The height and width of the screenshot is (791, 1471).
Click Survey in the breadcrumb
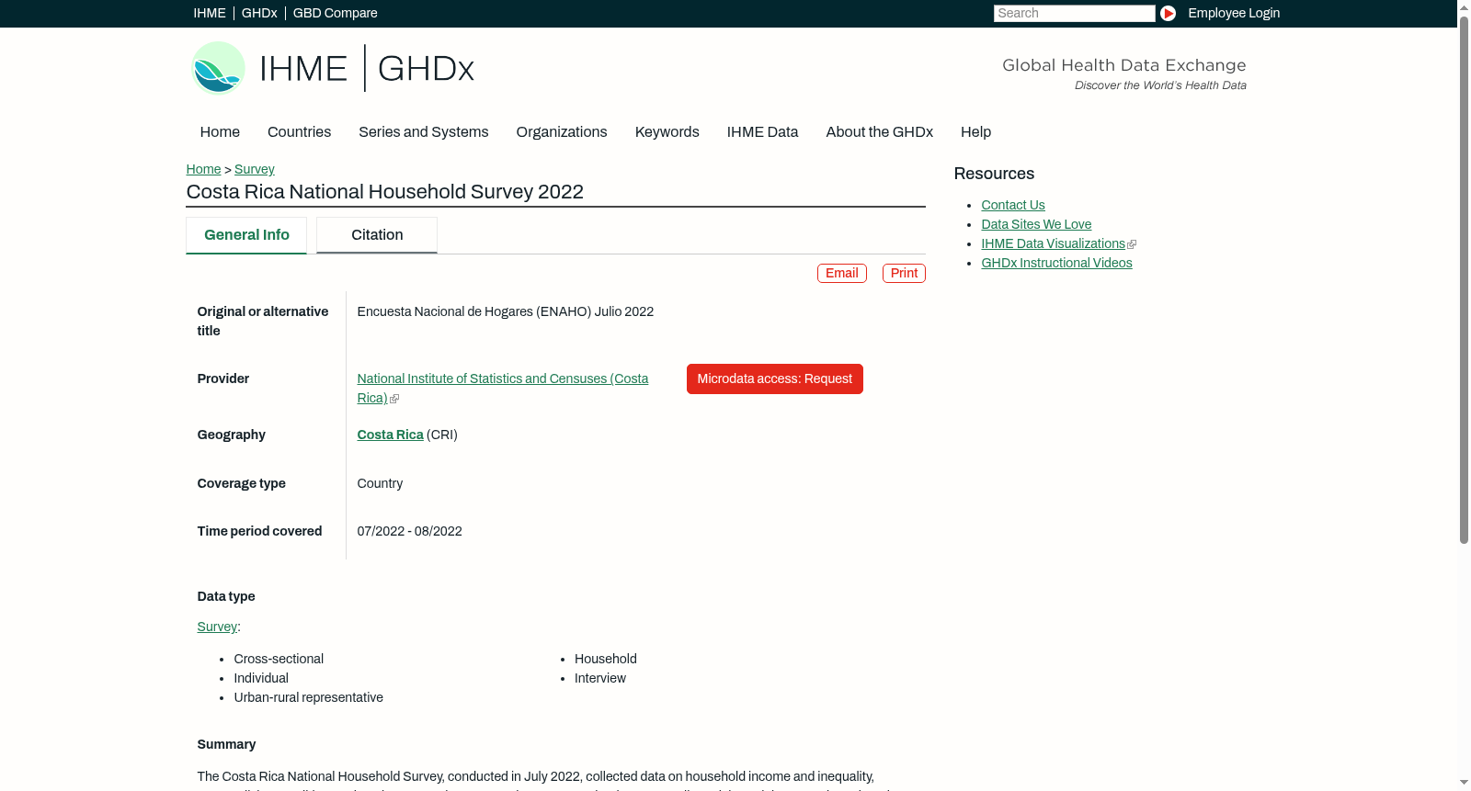tap(255, 170)
